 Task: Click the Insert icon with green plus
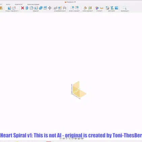[112, 8]
